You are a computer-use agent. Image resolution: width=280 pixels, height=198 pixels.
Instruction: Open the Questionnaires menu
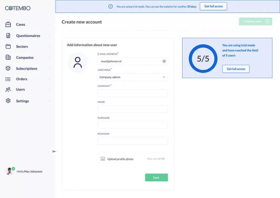(27, 36)
